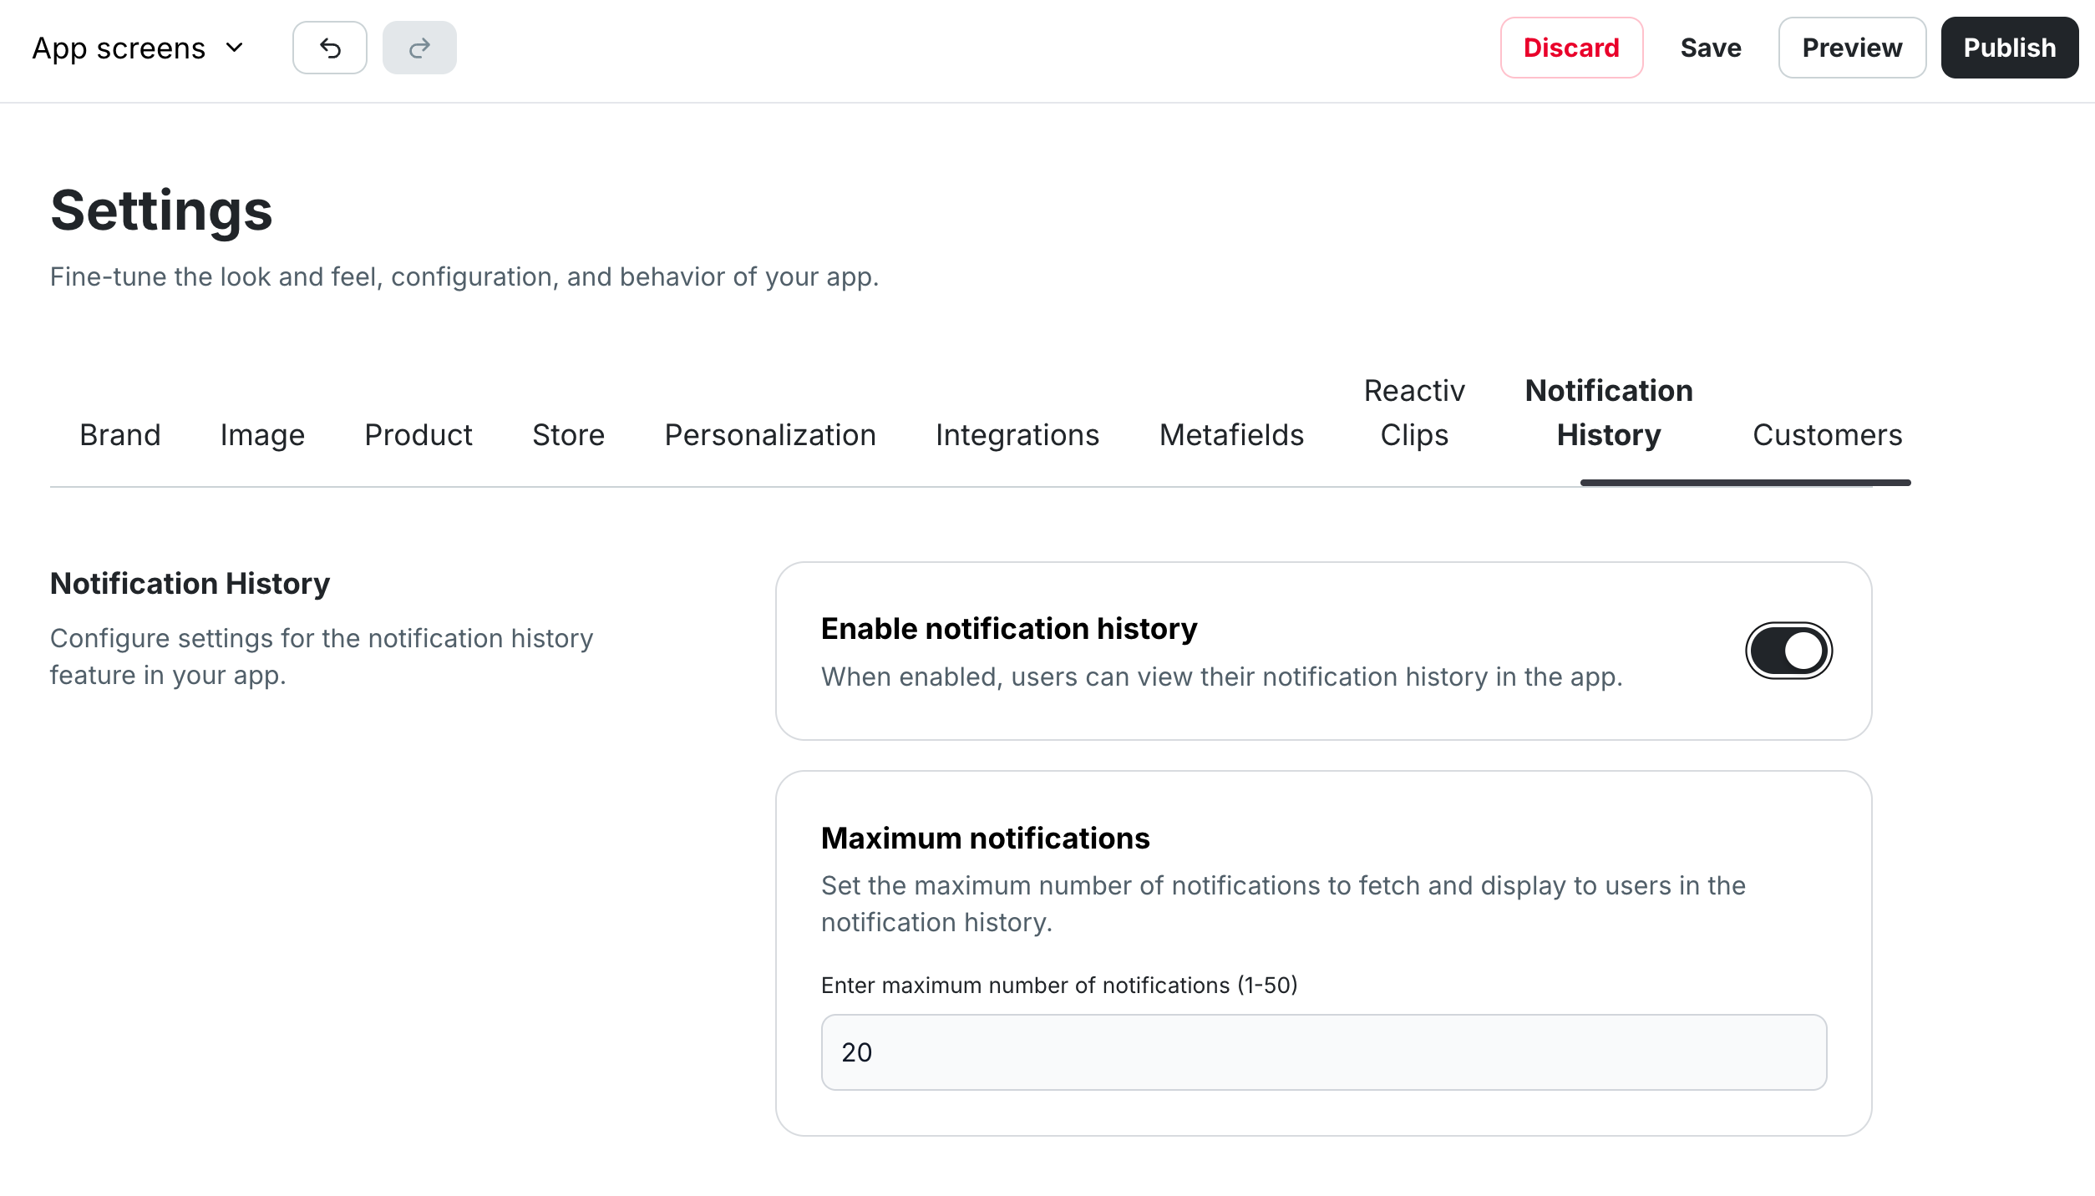The height and width of the screenshot is (1196, 2095).
Task: Go to the Customers tab
Action: click(x=1827, y=435)
